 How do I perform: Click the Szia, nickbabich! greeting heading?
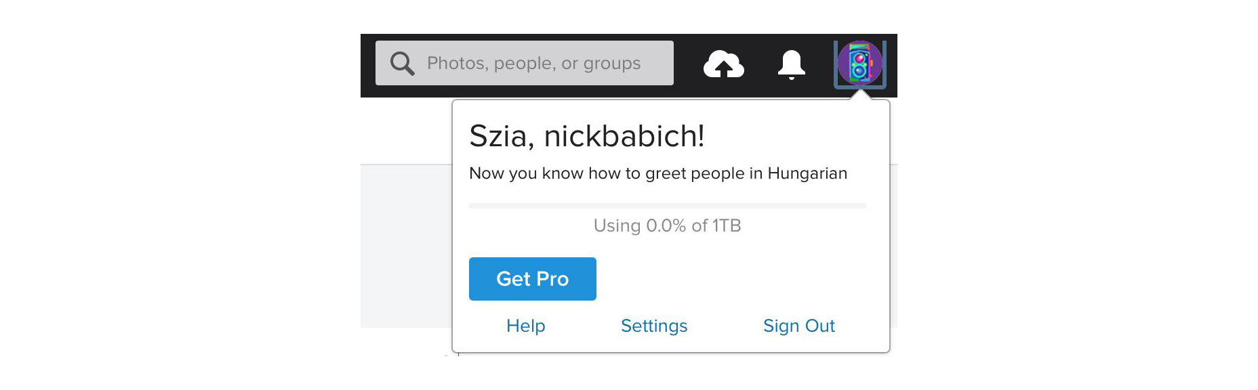point(586,136)
